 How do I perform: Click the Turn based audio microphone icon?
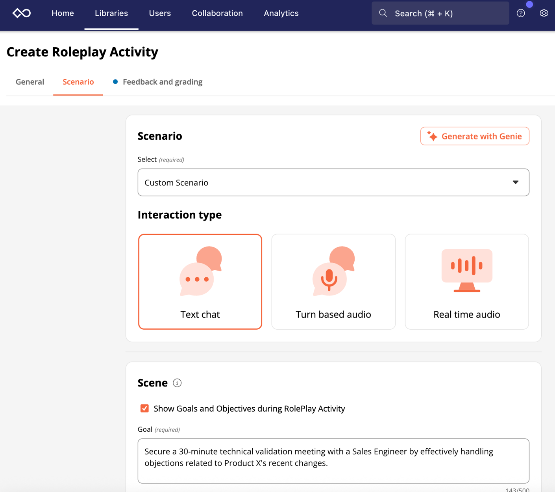tap(333, 271)
